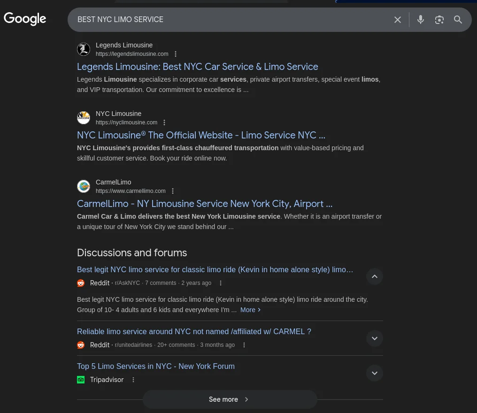
Task: Expand snippet with More link
Action: coord(250,310)
